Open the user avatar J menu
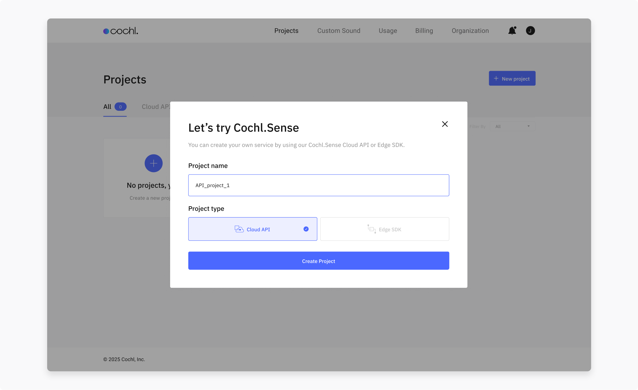The width and height of the screenshot is (638, 390). pyautogui.click(x=530, y=30)
